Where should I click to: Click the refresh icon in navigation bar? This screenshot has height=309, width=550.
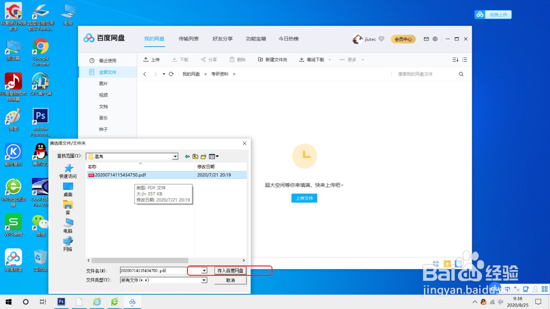(x=171, y=74)
